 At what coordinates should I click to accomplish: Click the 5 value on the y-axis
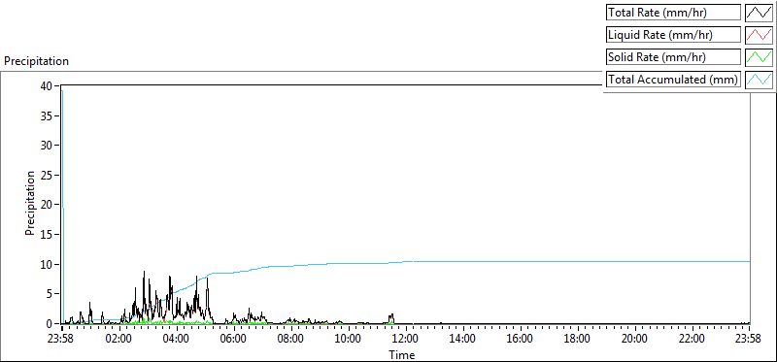[50, 294]
